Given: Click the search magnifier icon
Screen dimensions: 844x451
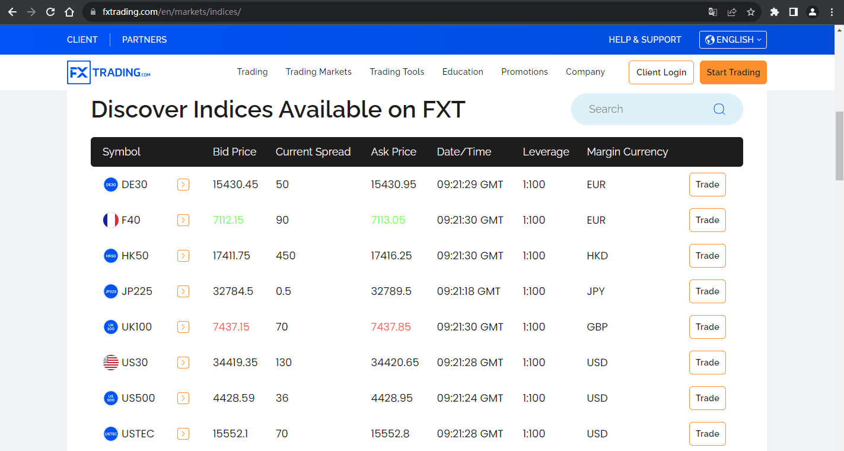Looking at the screenshot, I should (x=719, y=109).
